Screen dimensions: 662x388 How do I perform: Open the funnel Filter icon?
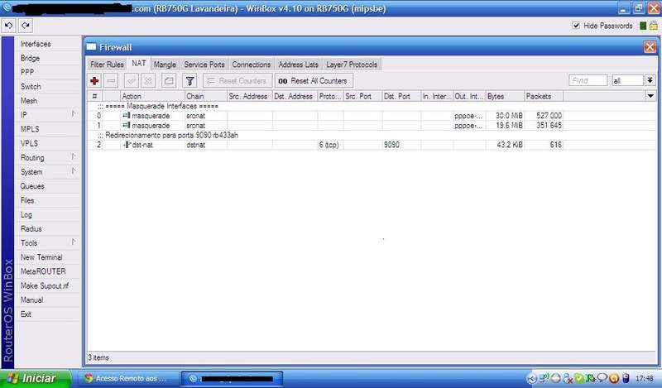190,80
